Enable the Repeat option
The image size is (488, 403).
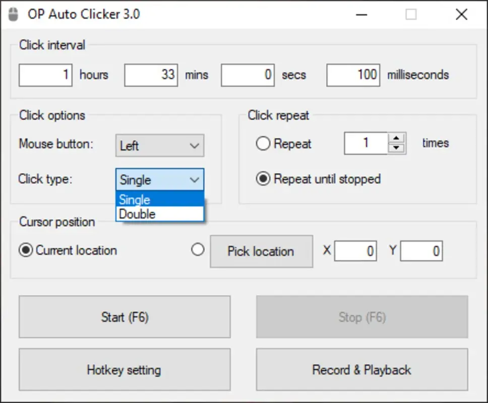point(263,143)
